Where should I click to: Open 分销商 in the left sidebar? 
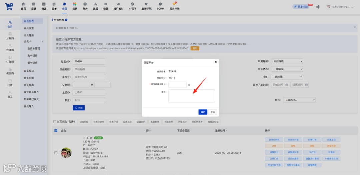[10, 36]
